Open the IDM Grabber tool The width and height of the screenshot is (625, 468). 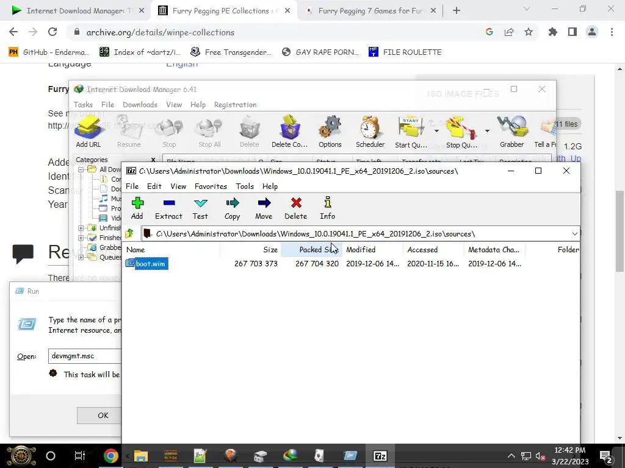(512, 132)
